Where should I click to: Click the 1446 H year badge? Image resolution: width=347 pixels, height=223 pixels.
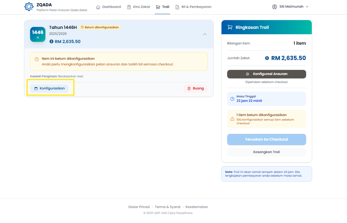point(38,34)
